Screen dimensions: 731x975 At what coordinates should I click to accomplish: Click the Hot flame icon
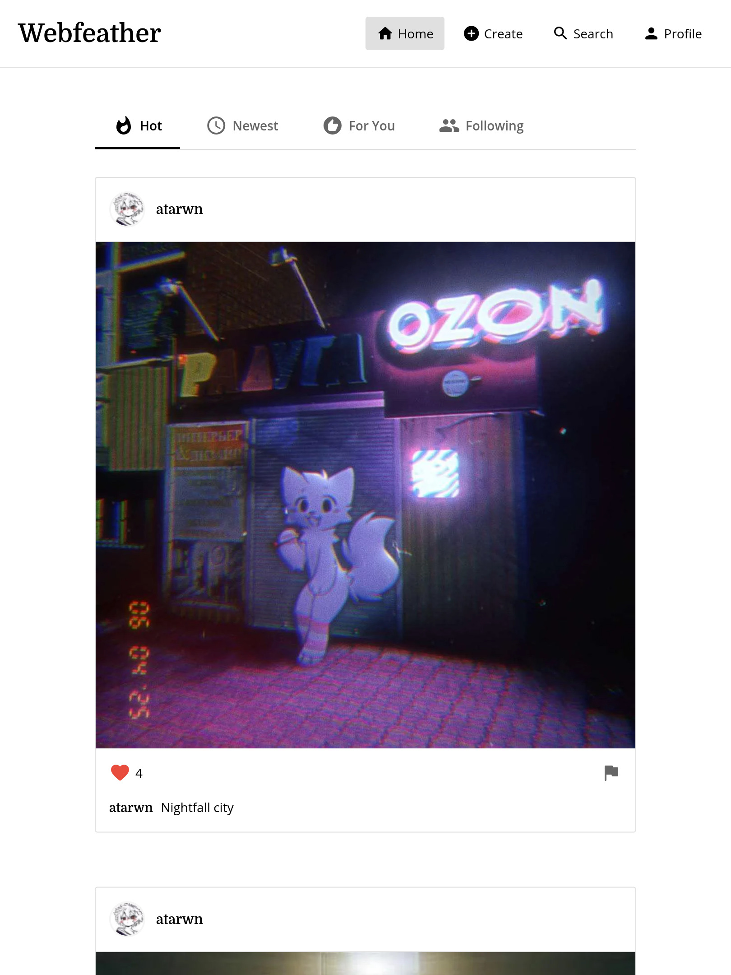coord(124,125)
